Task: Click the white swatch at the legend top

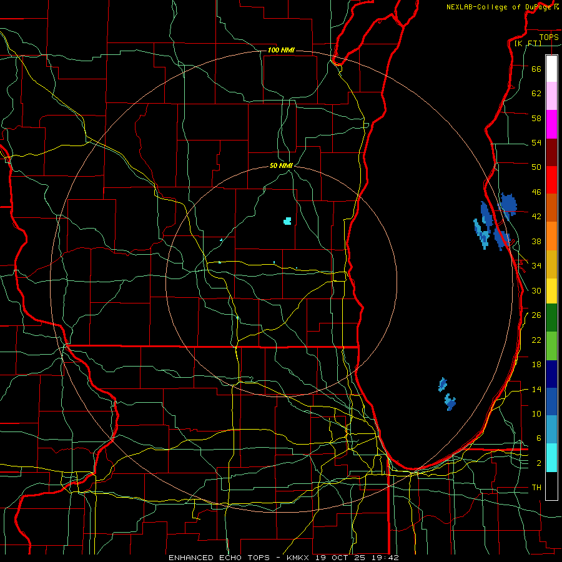Action: click(551, 69)
